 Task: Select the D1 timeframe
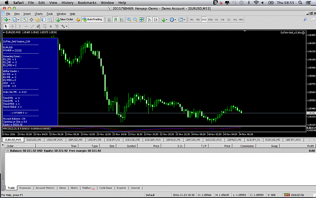tap(229, 20)
